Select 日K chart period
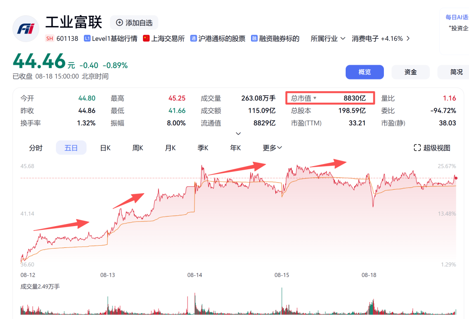Screen dimensions: 469x319 [105, 148]
